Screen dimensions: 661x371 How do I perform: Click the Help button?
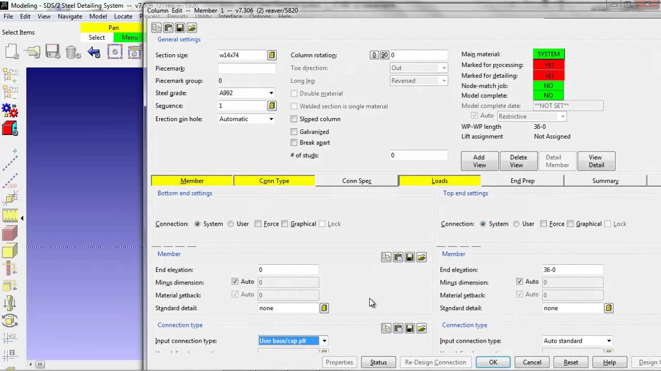(609, 362)
